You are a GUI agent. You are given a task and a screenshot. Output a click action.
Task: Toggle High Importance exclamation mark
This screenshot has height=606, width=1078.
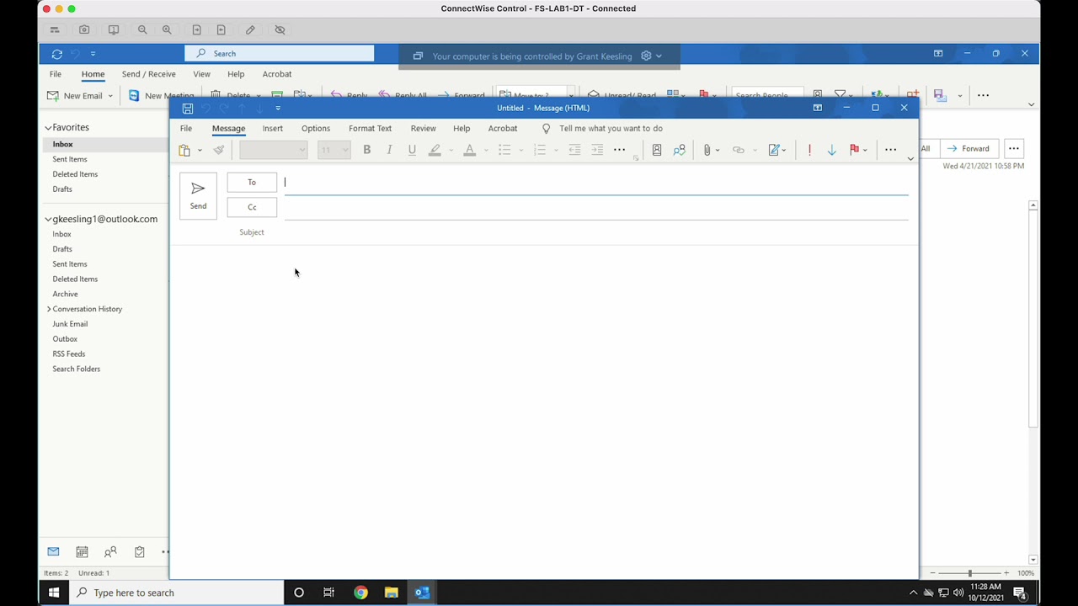tap(809, 150)
